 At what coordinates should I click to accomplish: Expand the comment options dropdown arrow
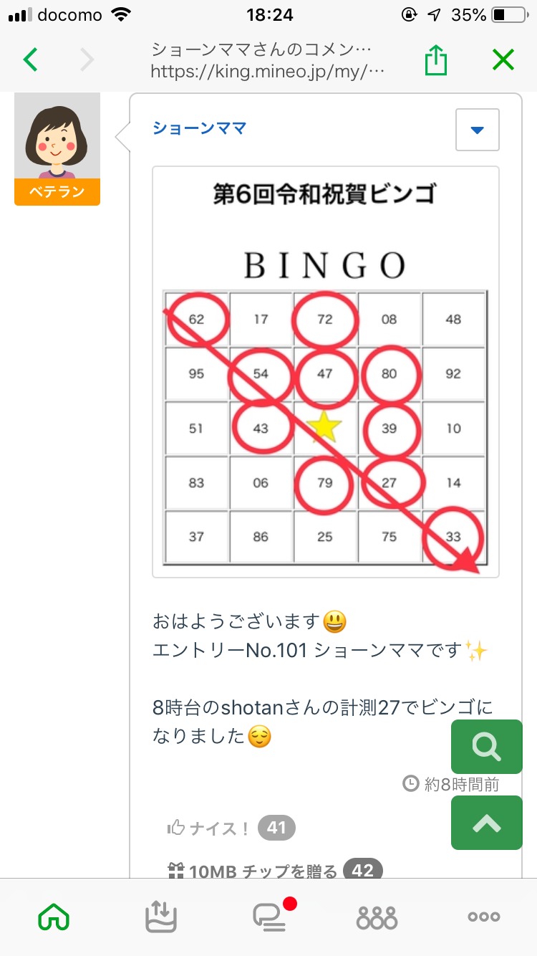click(x=477, y=130)
